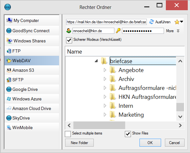Click the FTP server icon
This screenshot has width=190, height=153.
pos(9,51)
